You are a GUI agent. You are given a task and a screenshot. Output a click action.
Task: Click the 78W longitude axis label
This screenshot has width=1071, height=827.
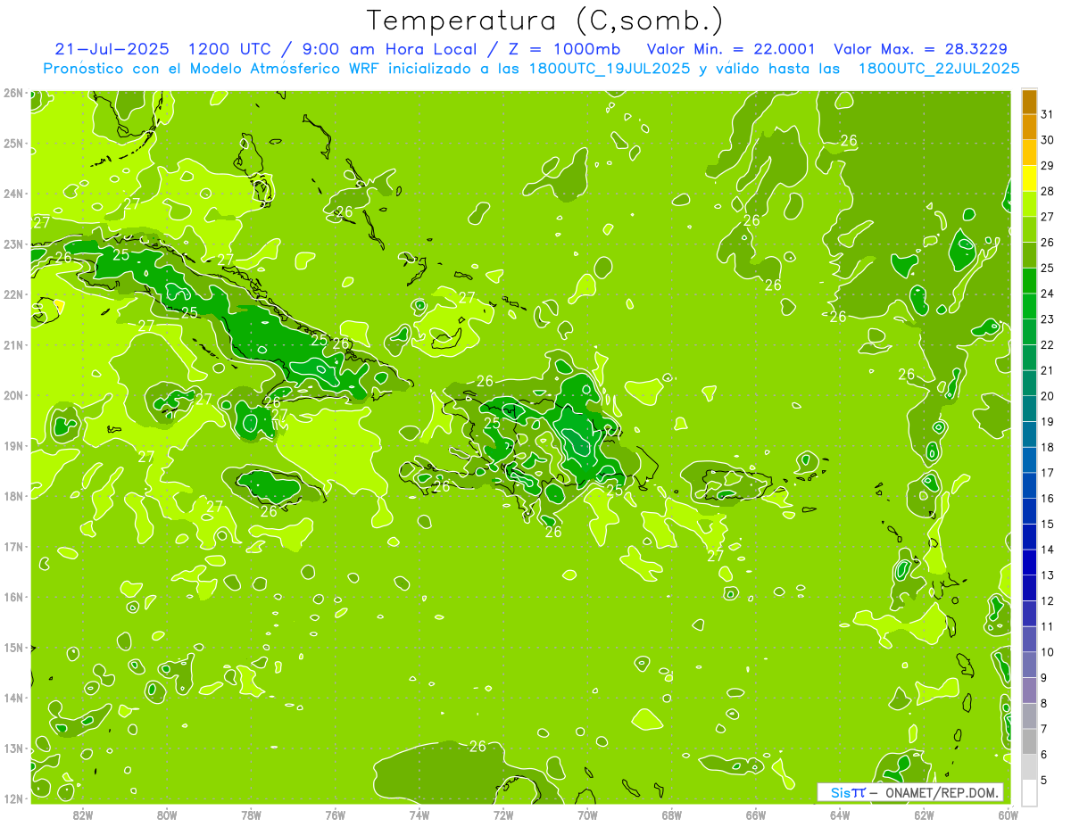tap(251, 814)
